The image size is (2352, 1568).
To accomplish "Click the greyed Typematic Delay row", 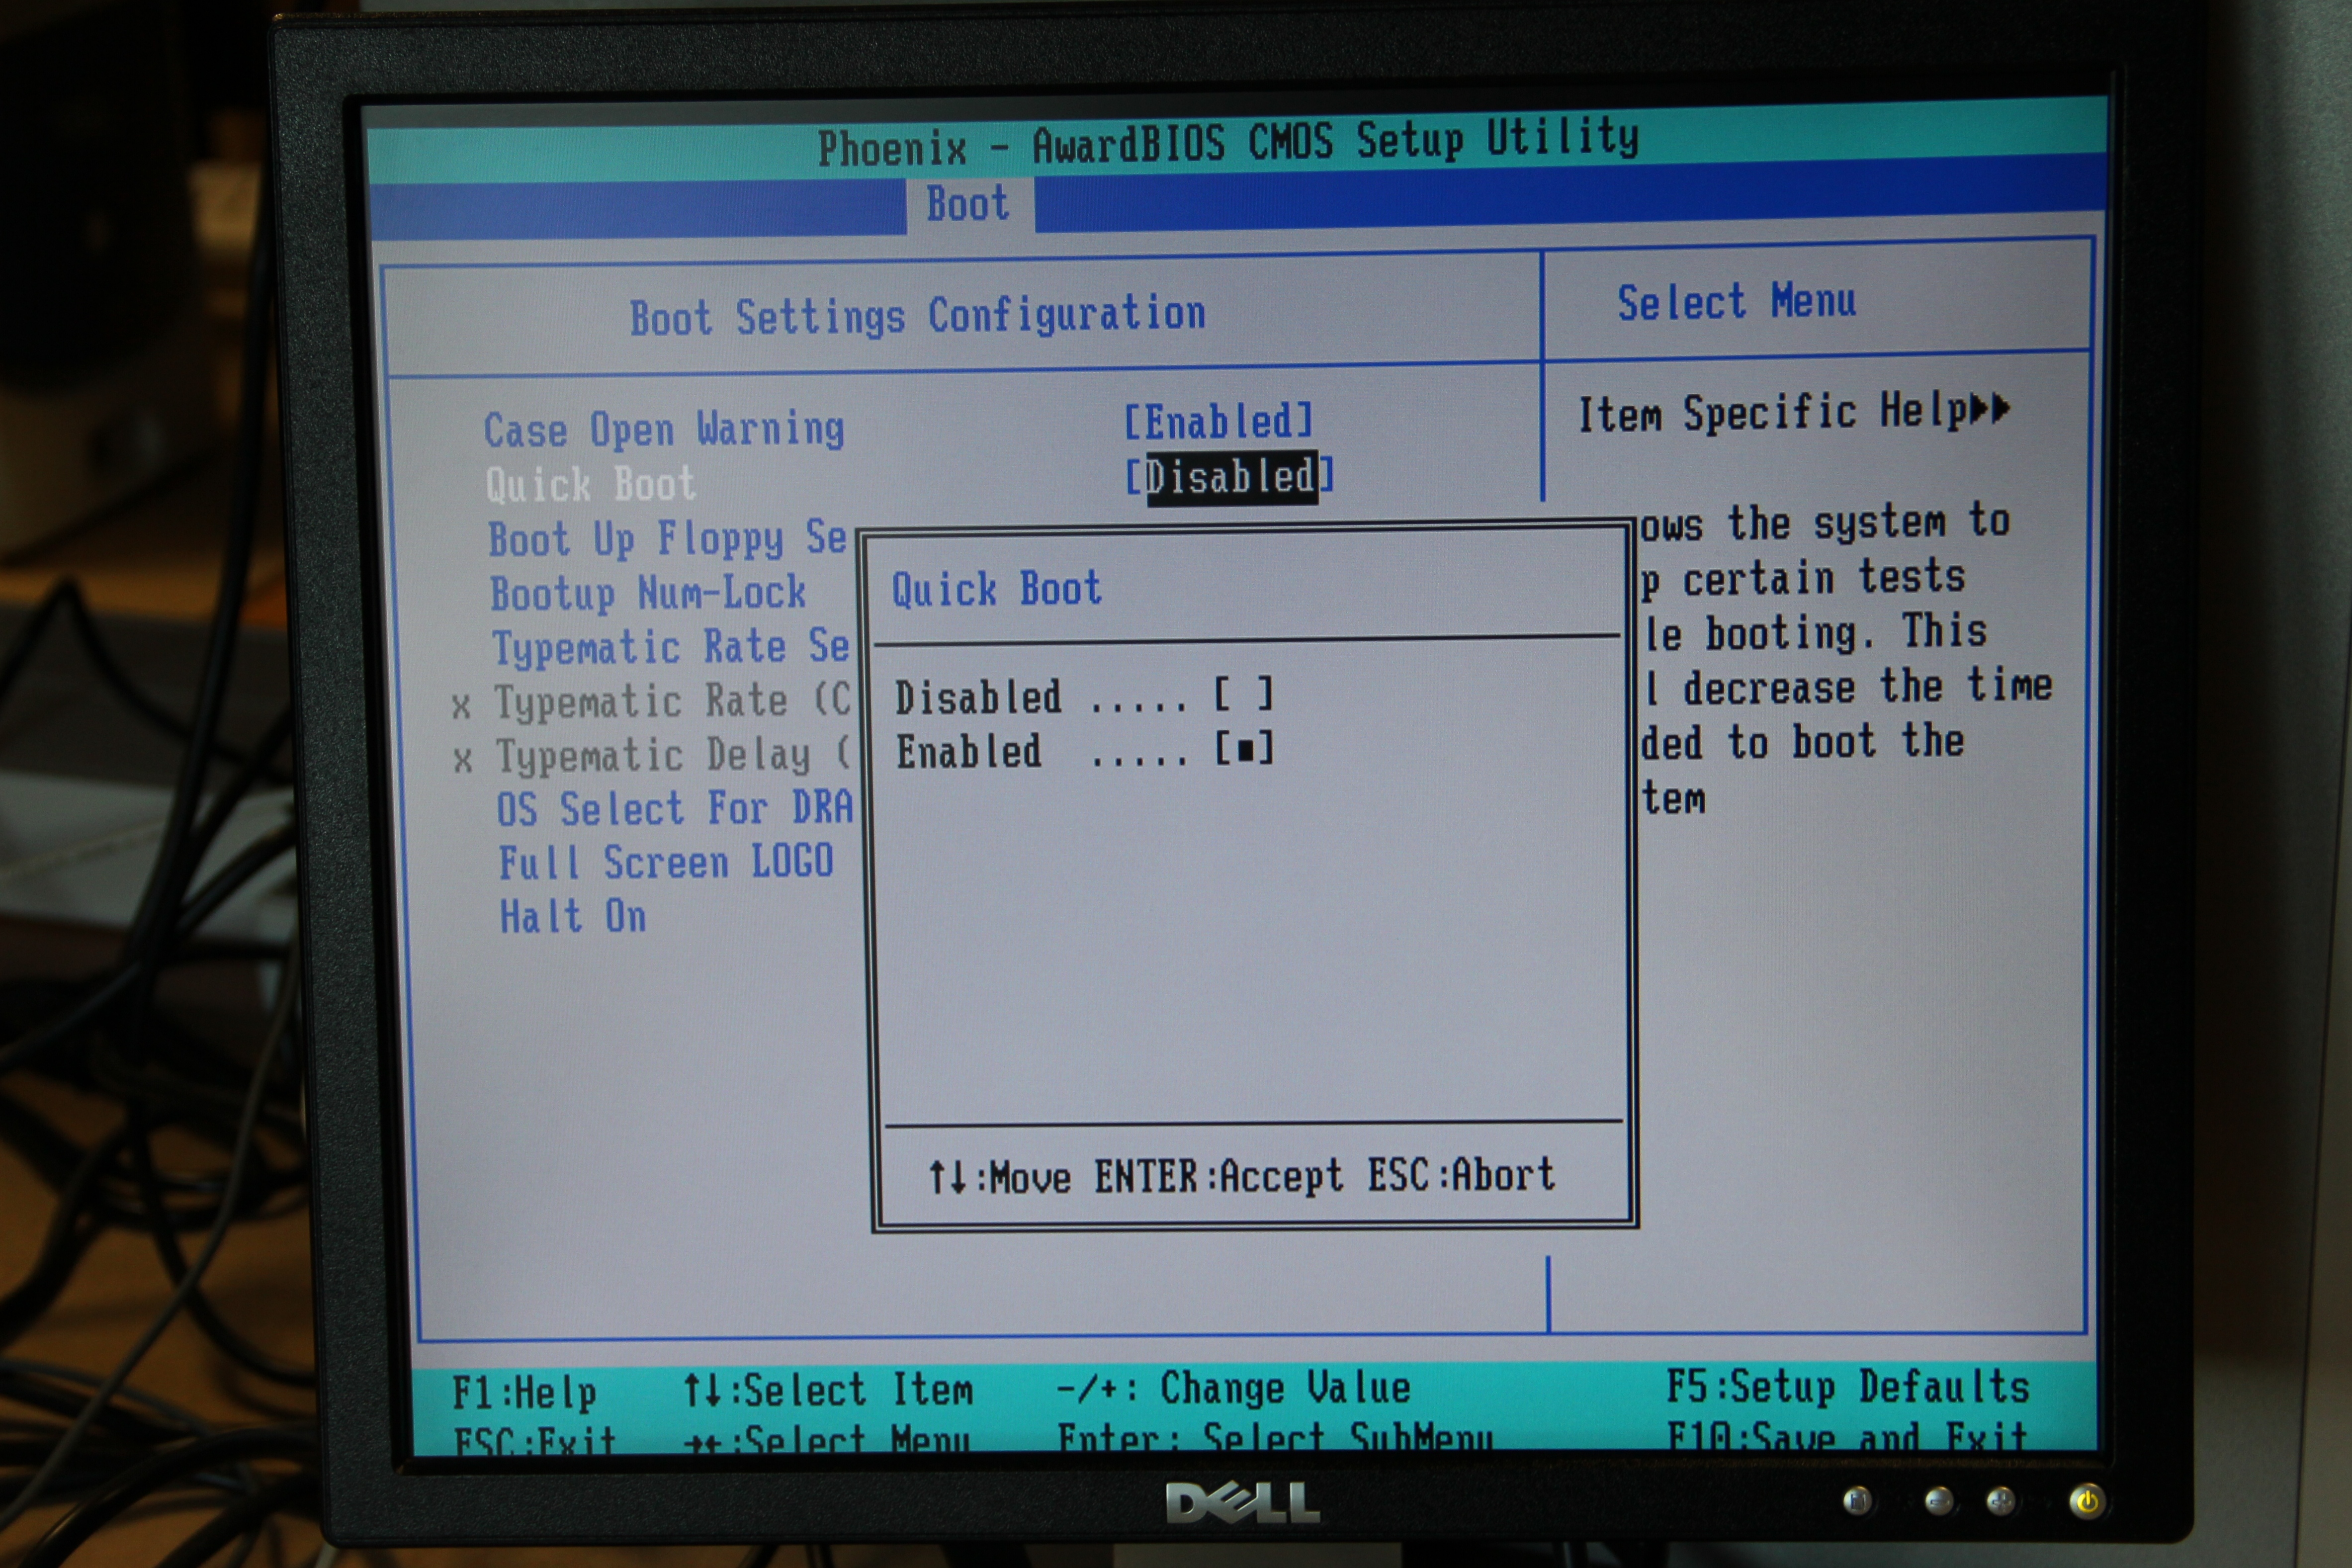I will [653, 756].
